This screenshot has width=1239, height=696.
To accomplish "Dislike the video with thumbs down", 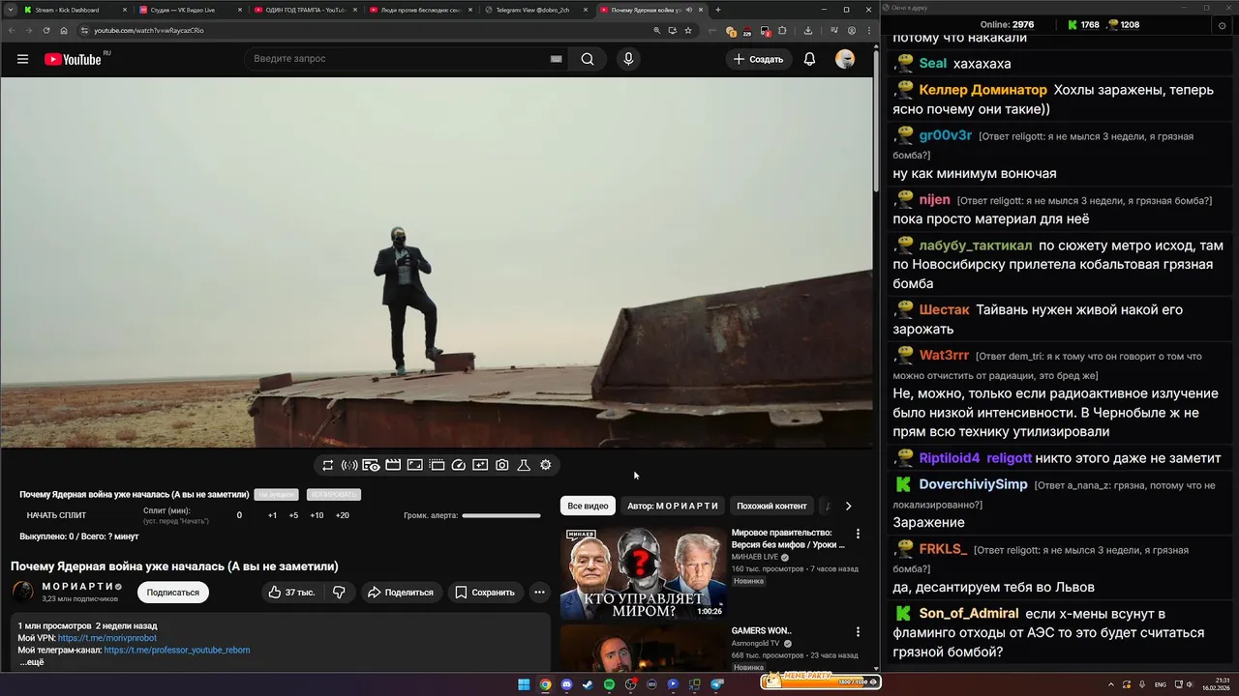I will 339,592.
